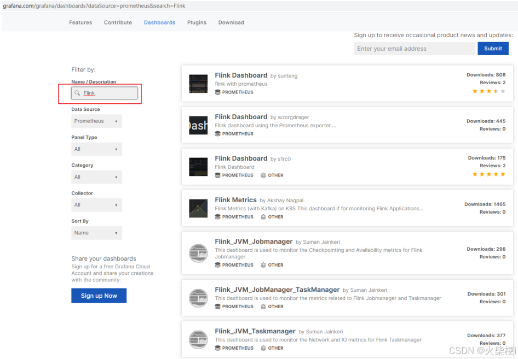Image resolution: width=518 pixels, height=359 pixels.
Task: Click the Name / Description search field
Action: [x=105, y=93]
